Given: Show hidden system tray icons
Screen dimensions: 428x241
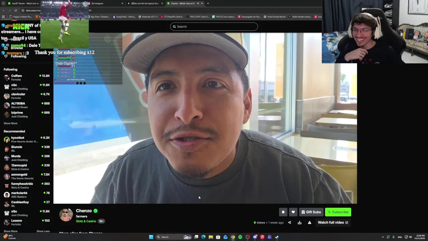Looking at the screenshot, I should (383, 237).
